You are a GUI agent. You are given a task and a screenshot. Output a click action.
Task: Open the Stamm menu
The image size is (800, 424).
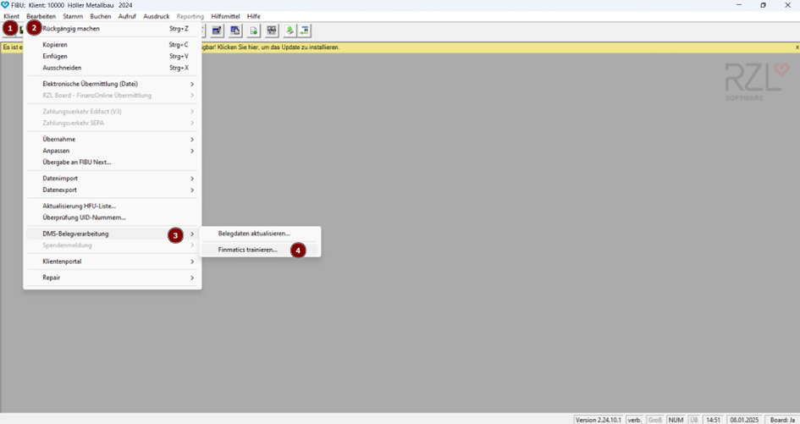73,16
